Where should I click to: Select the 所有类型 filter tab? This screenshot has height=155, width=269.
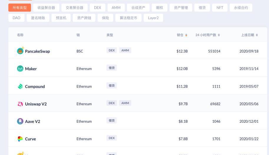(20, 8)
